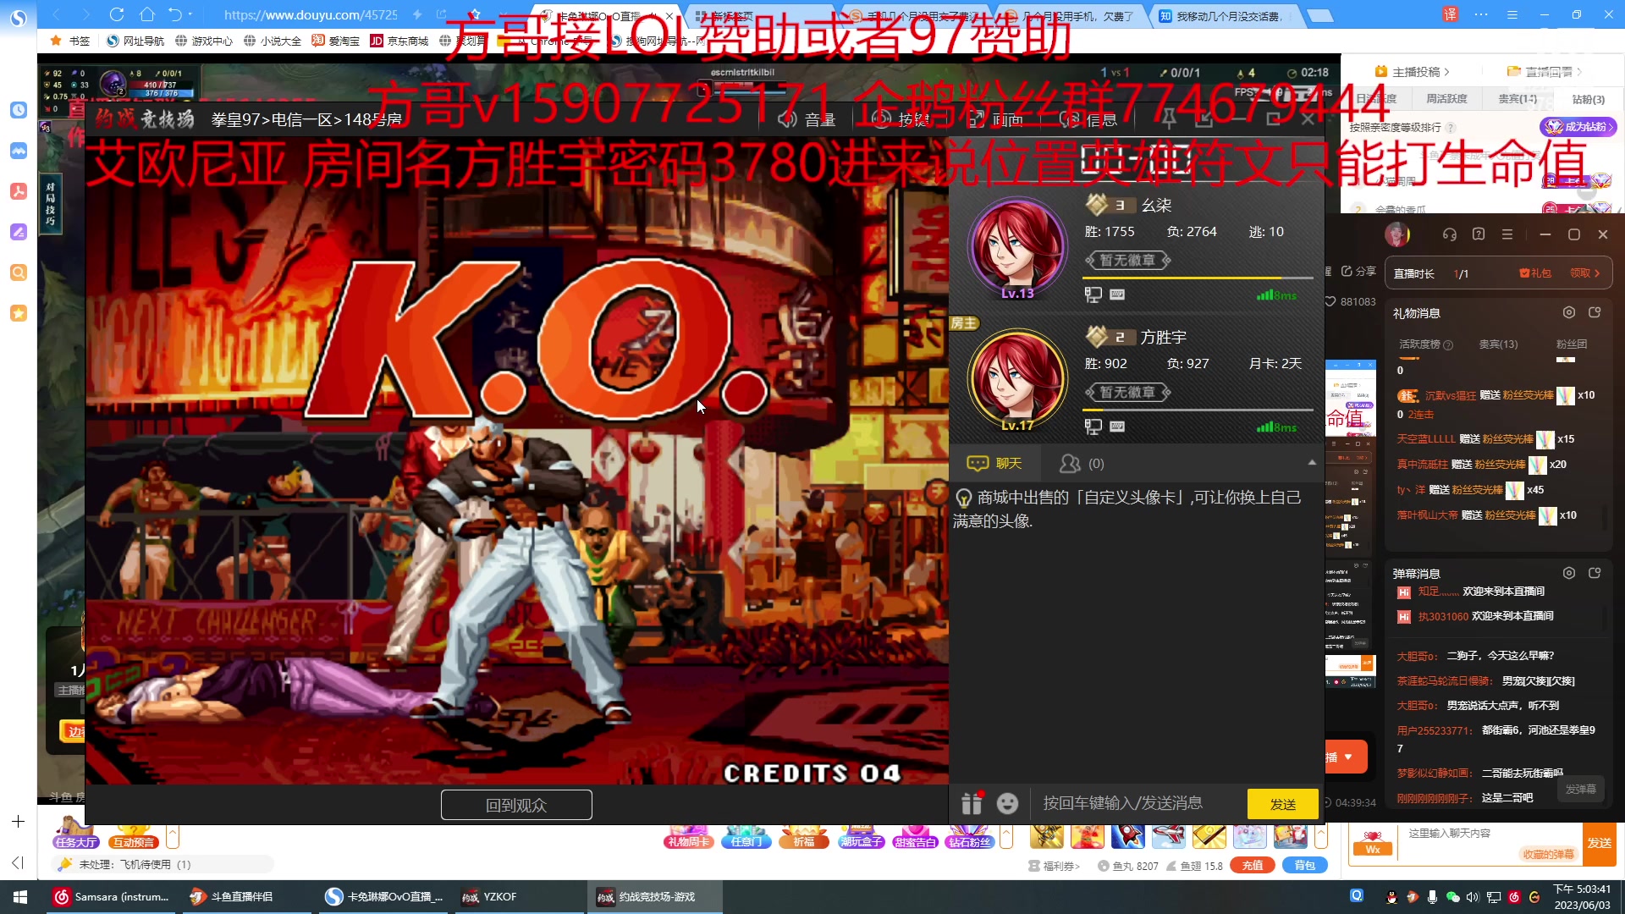Open the browser hamburger menu
This screenshot has height=914, width=1625.
click(x=1512, y=14)
